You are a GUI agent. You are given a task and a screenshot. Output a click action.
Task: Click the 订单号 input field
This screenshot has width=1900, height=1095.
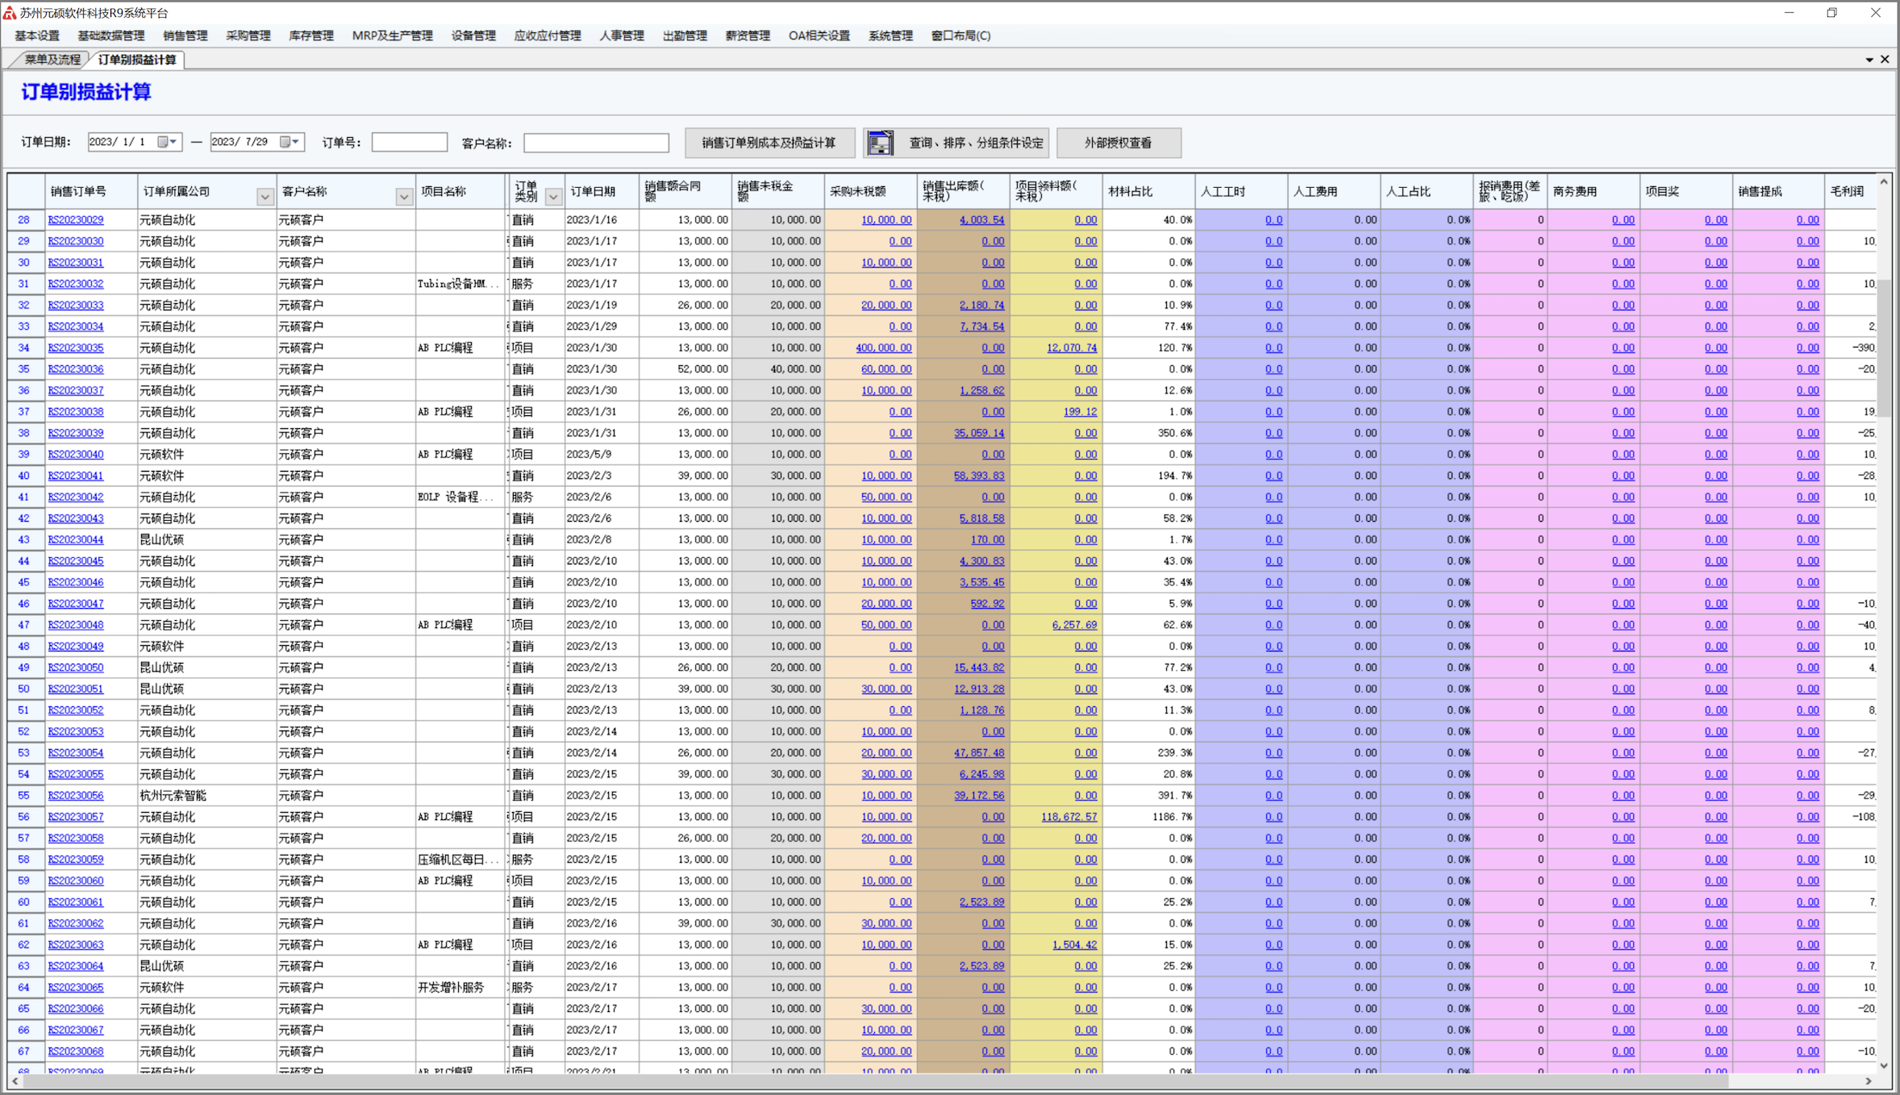point(409,143)
